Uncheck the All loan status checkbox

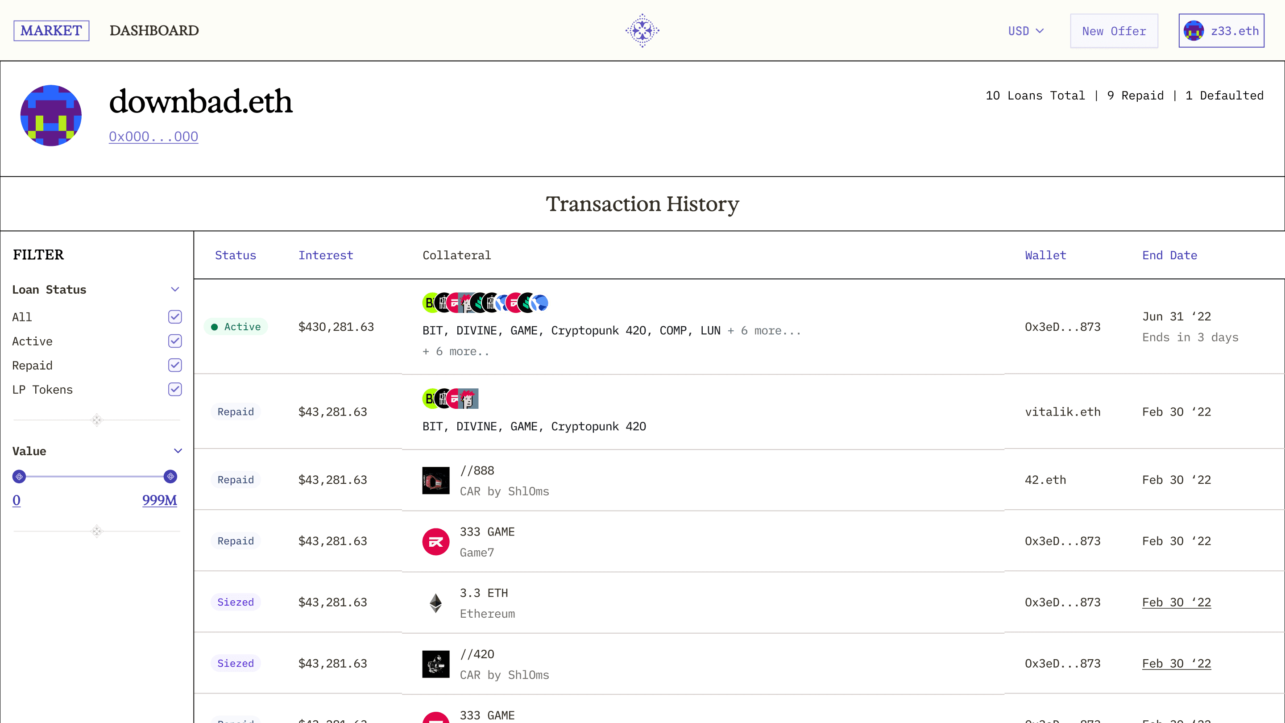click(x=174, y=317)
